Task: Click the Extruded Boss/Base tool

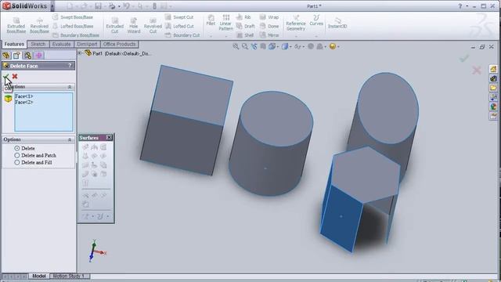Action: pyautogui.click(x=16, y=25)
